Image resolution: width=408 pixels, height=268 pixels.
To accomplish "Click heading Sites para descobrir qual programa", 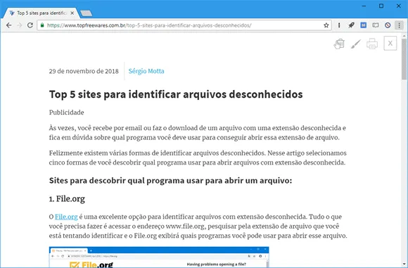I will coord(171,181).
